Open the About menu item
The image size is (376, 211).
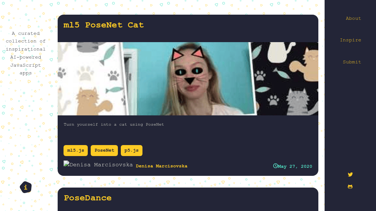tap(353, 18)
